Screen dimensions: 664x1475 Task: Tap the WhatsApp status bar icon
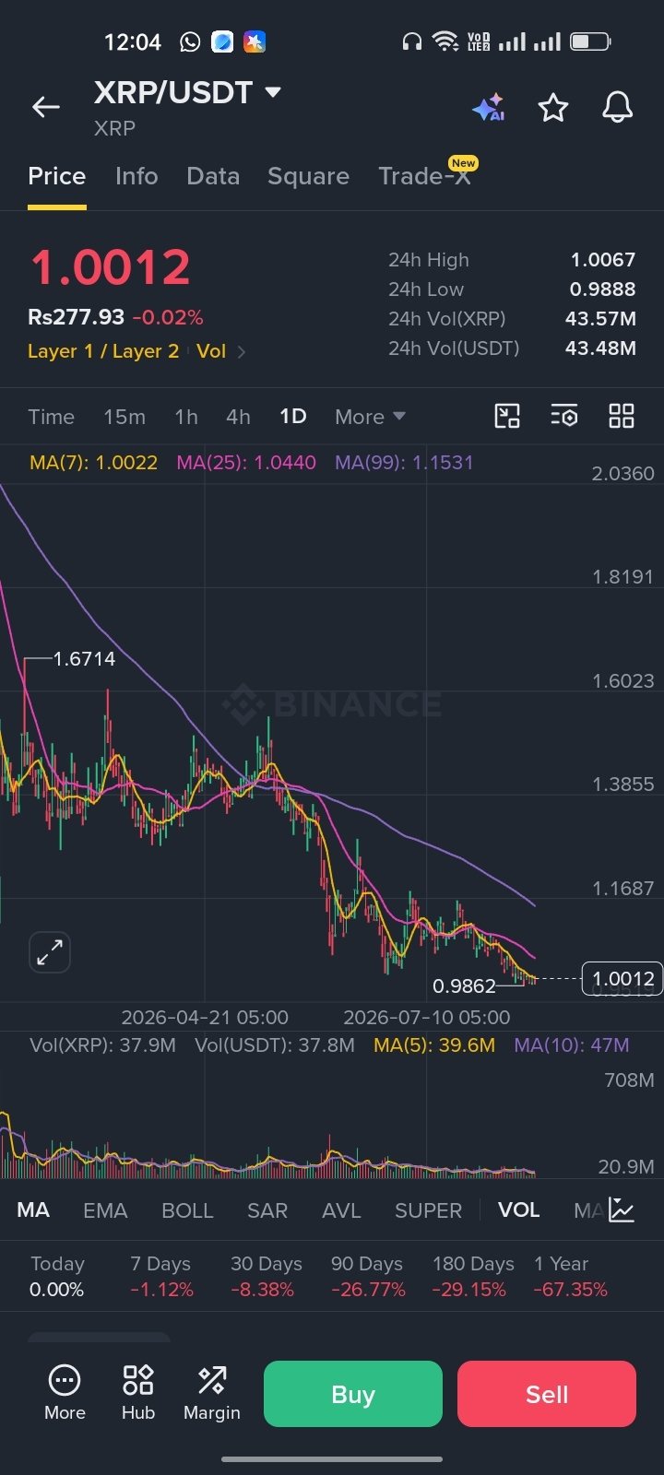click(x=190, y=41)
